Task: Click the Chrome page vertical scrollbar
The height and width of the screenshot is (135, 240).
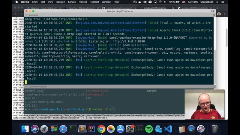Action: 226,38
